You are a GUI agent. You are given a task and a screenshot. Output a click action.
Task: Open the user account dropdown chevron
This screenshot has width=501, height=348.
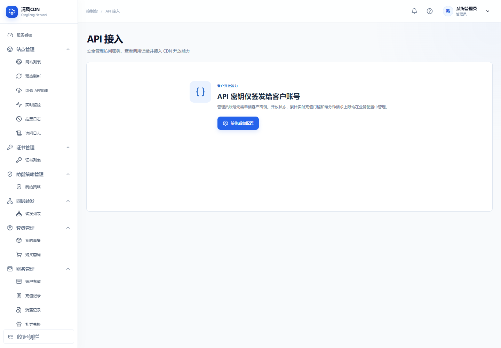[488, 11]
